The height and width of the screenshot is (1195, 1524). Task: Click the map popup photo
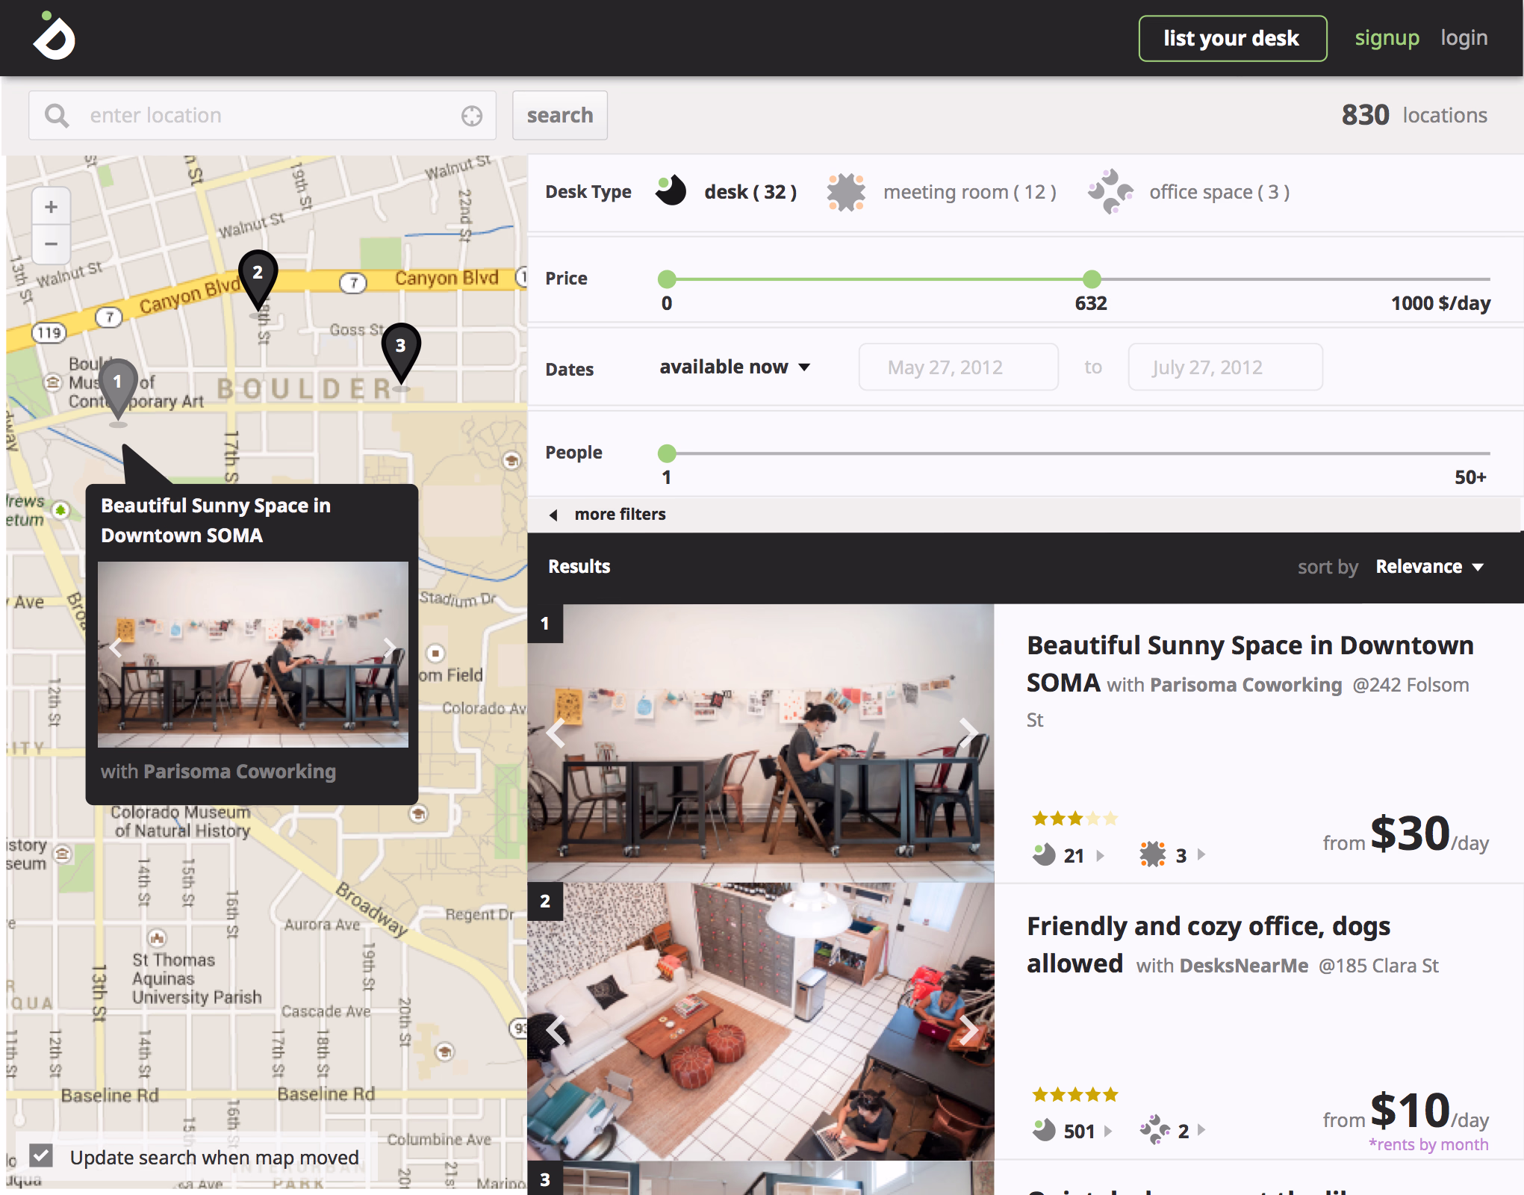[253, 654]
